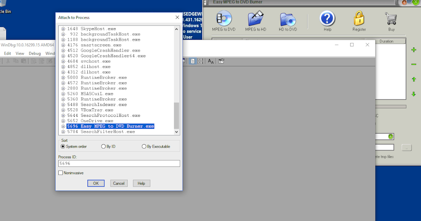Image resolution: width=421 pixels, height=221 pixels.
Task: Click inside the Process ID field
Action: click(x=119, y=163)
